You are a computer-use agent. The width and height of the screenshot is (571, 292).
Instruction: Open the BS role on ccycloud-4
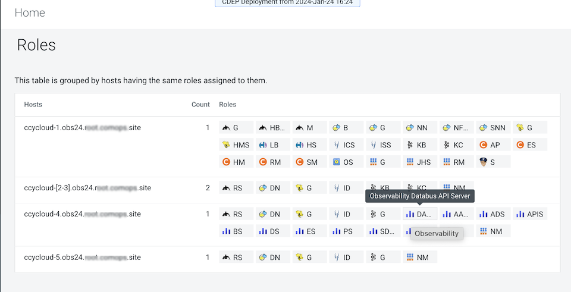click(x=236, y=231)
